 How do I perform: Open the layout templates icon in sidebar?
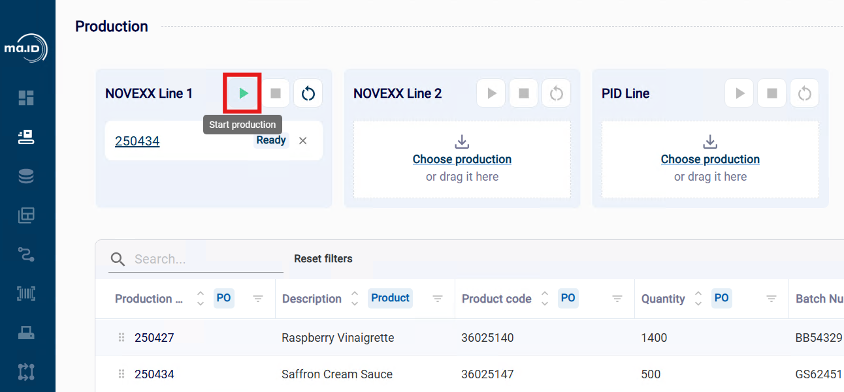[x=26, y=215]
